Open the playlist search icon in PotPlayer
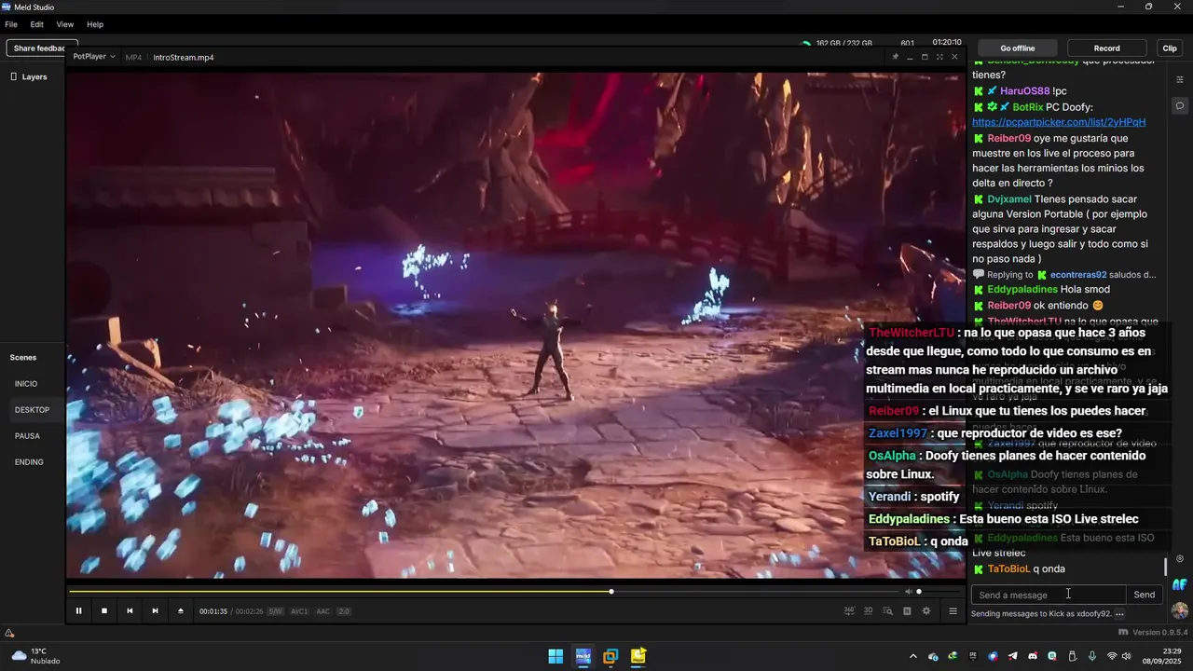Viewport: 1193px width, 671px height. 887,610
